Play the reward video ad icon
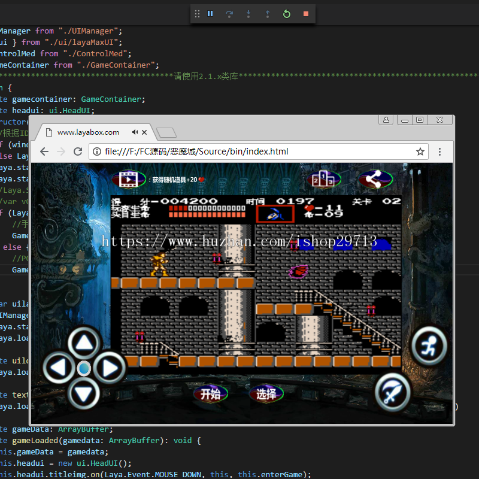 [x=129, y=179]
